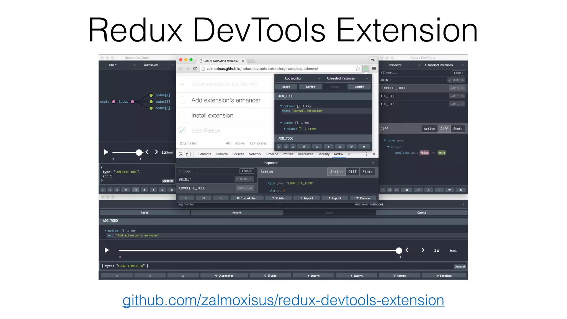The height and width of the screenshot is (319, 567).
Task: Click the 1x speed control in bottom window
Action: (436, 250)
